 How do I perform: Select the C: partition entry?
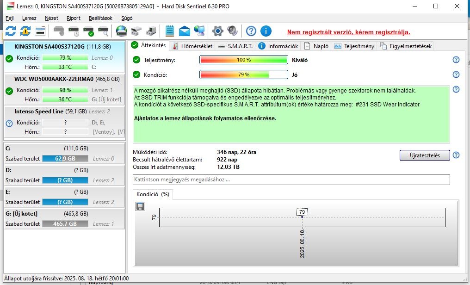[64, 154]
